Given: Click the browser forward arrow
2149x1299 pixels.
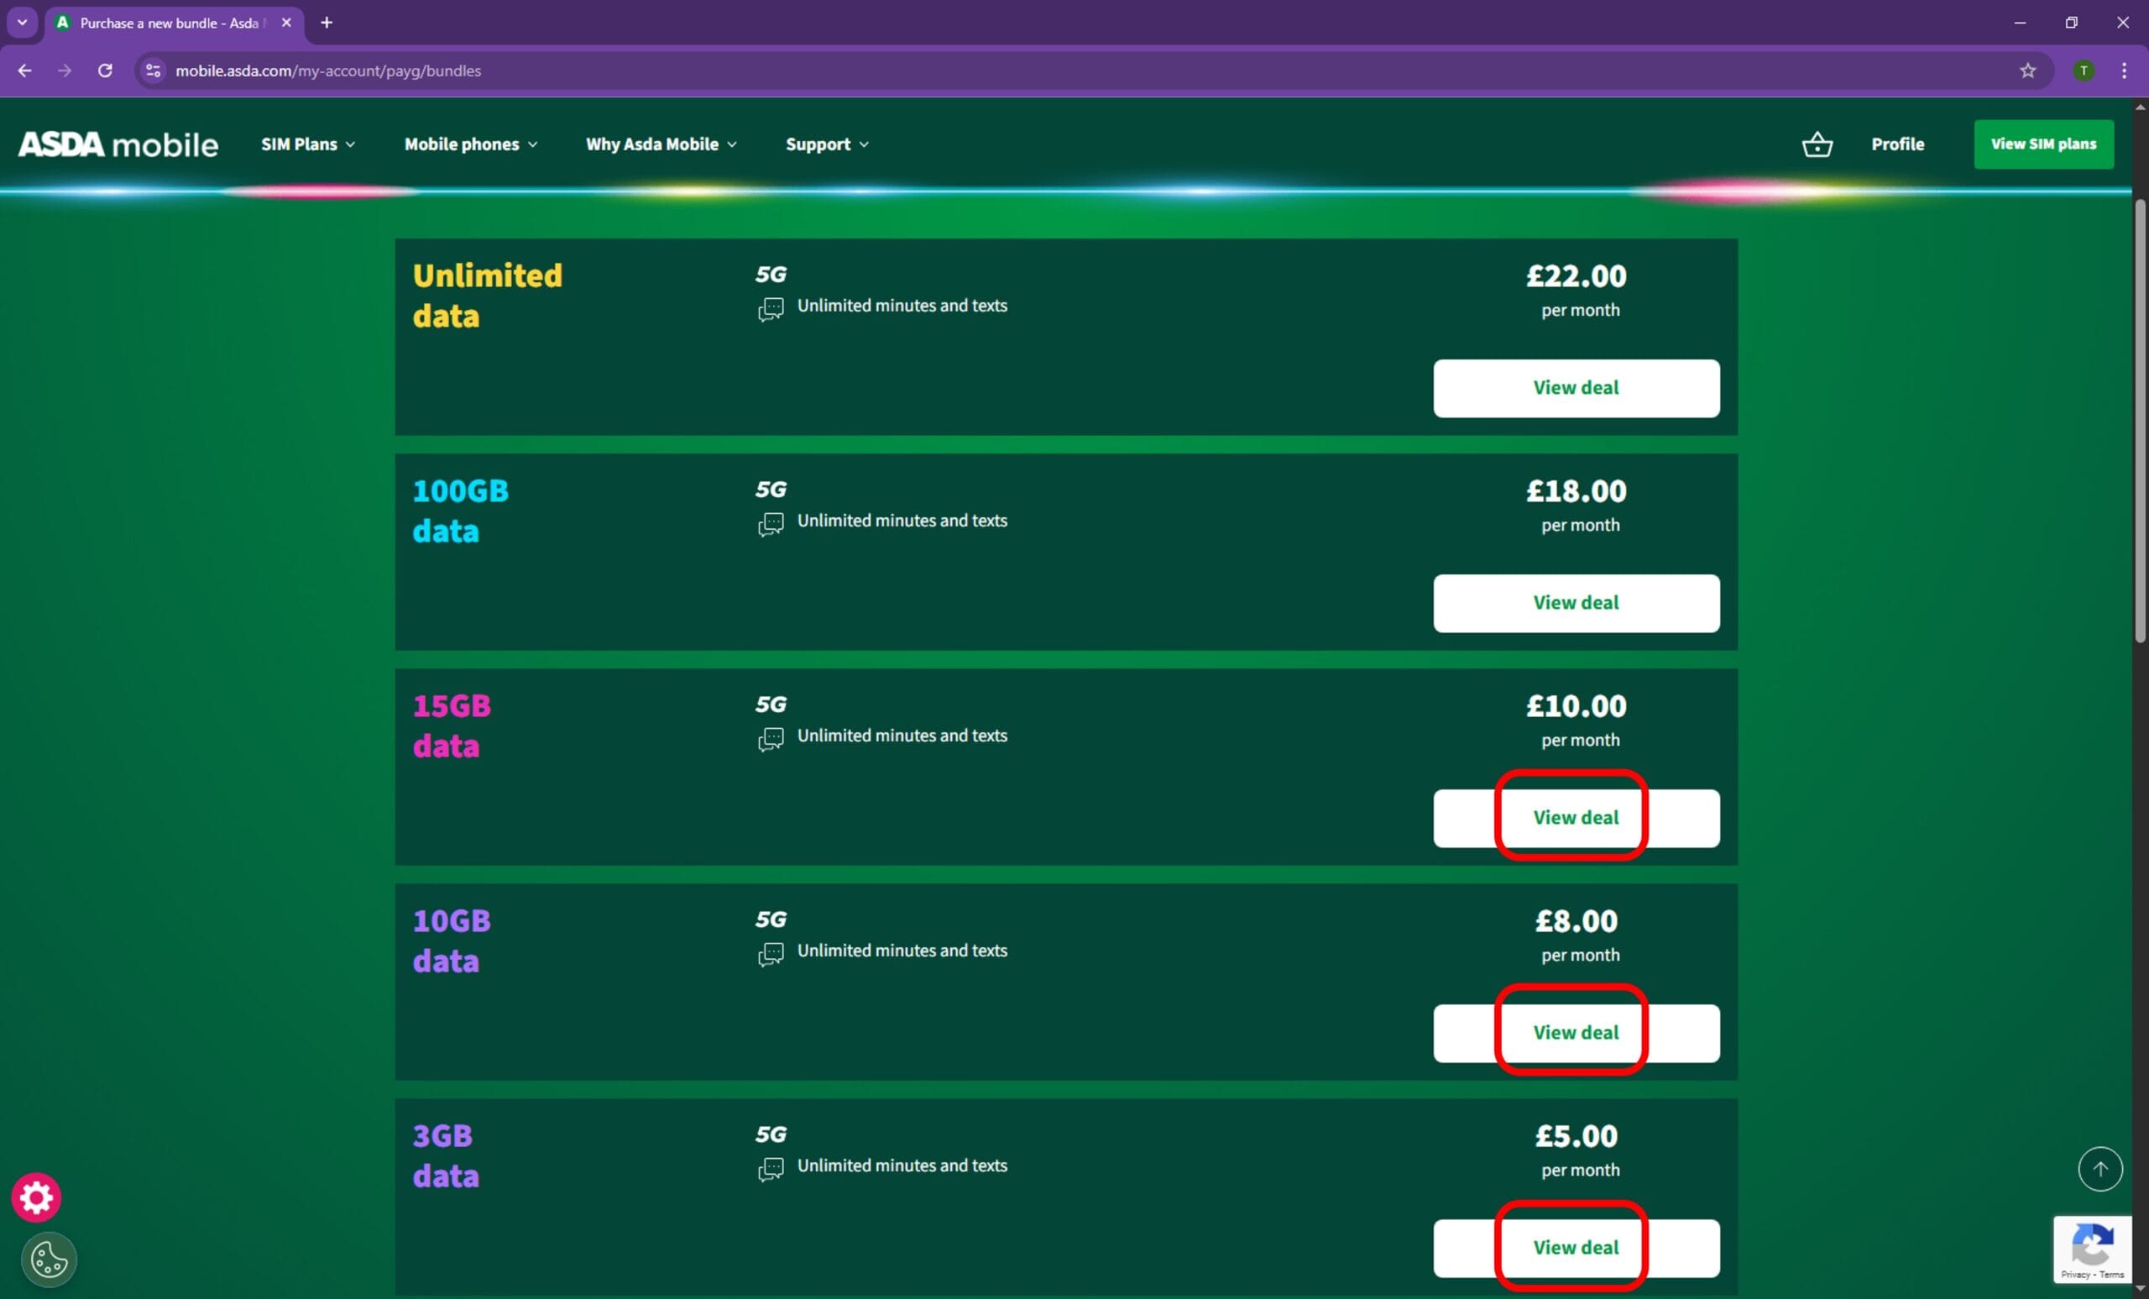Looking at the screenshot, I should pyautogui.click(x=65, y=71).
